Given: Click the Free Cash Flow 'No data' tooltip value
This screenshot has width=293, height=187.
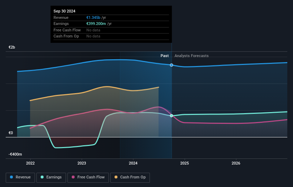Looking at the screenshot, I should click(93, 30).
